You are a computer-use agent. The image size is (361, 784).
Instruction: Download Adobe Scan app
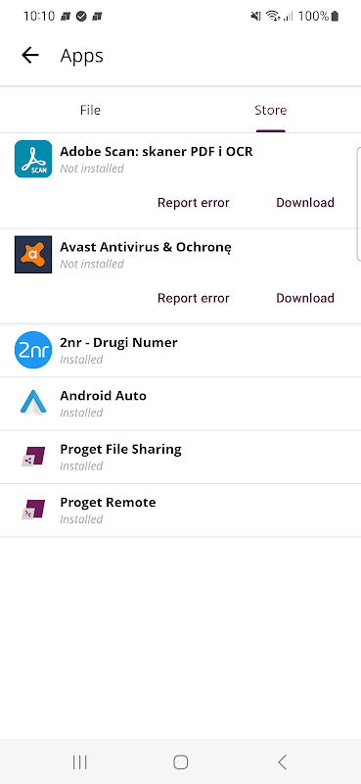click(305, 203)
